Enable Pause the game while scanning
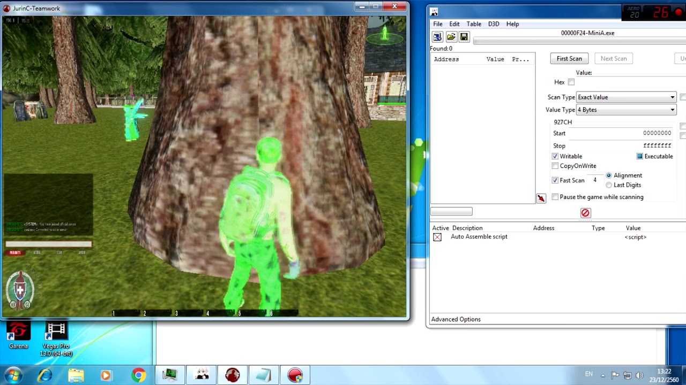This screenshot has width=686, height=385. 555,197
